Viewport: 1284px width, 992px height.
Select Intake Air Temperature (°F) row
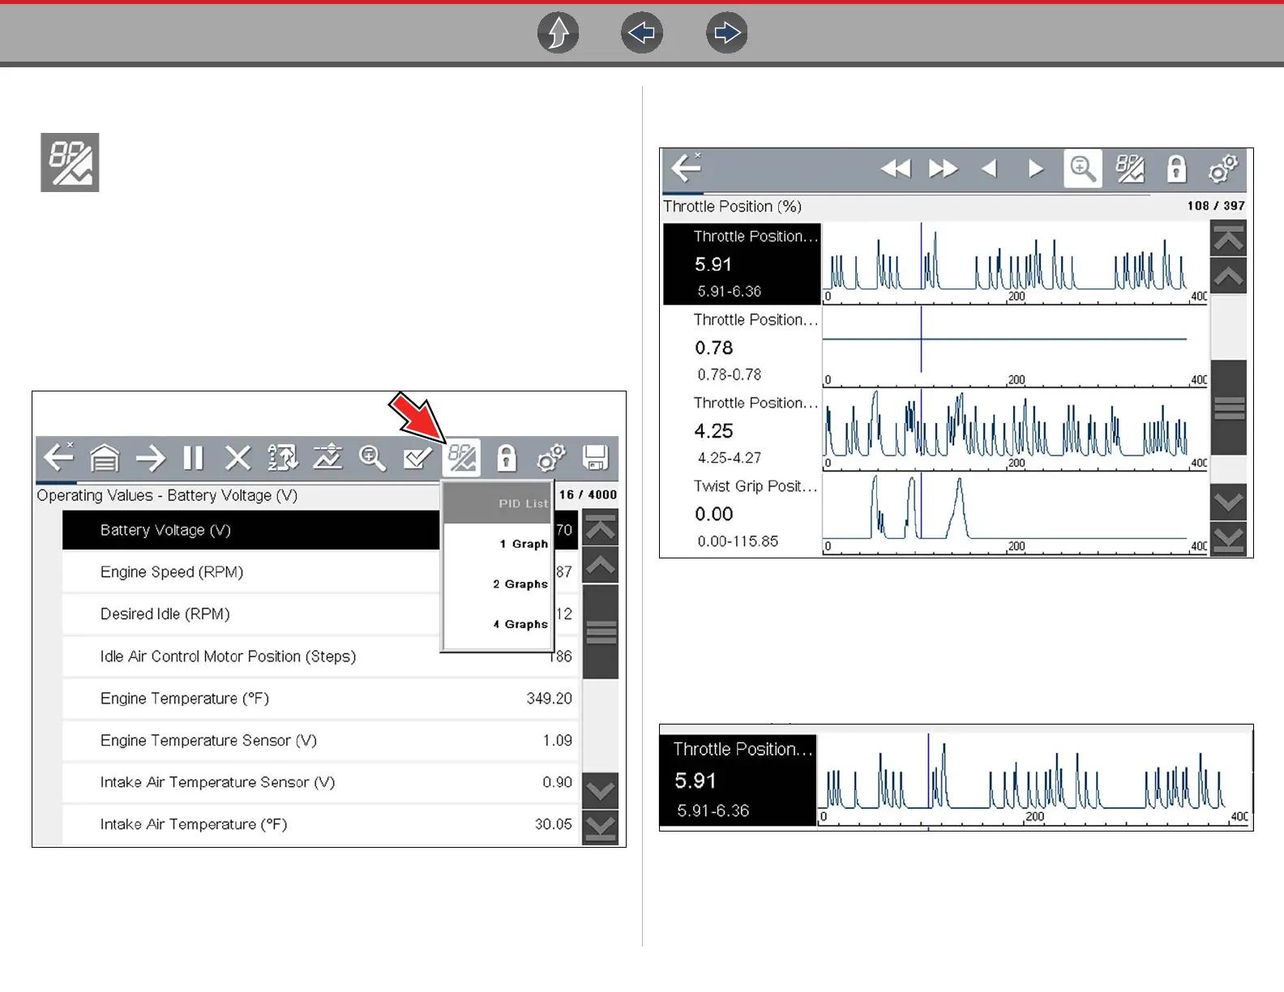pos(320,825)
